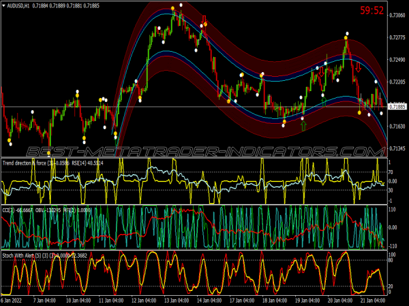
Task: Click the 0.72775 price axis label
Action: click(x=397, y=37)
